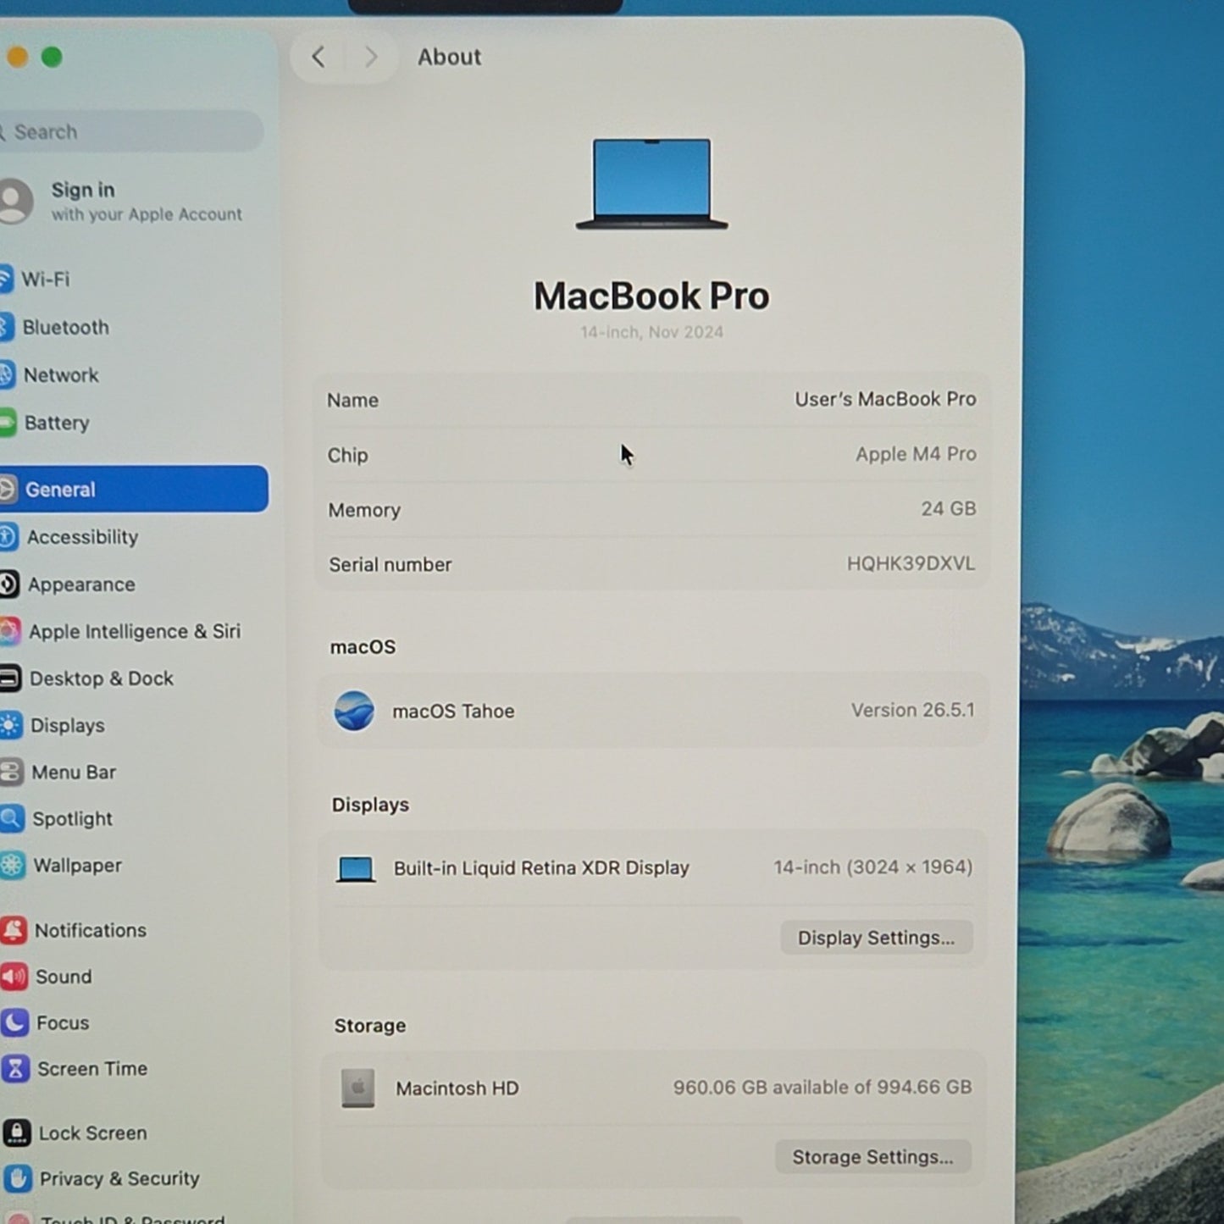Click the macOS Tahoe logo icon
Viewport: 1224px width, 1224px height.
(x=354, y=711)
